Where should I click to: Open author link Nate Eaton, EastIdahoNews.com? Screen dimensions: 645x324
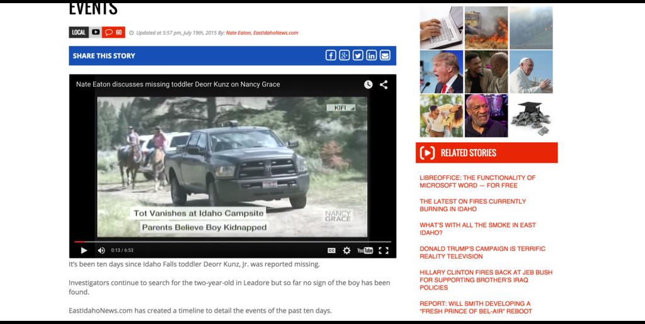click(261, 33)
